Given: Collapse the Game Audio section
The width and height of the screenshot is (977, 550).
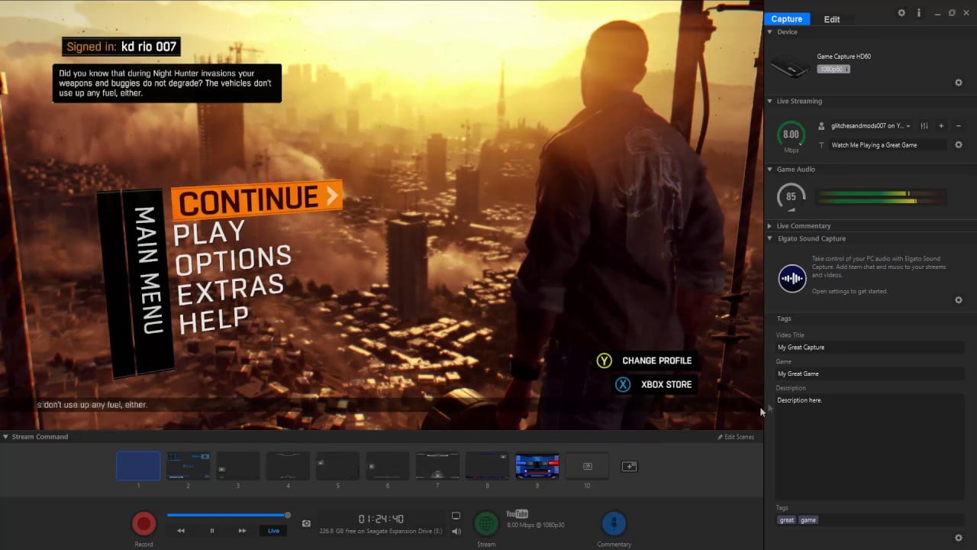Looking at the screenshot, I should click(x=770, y=170).
